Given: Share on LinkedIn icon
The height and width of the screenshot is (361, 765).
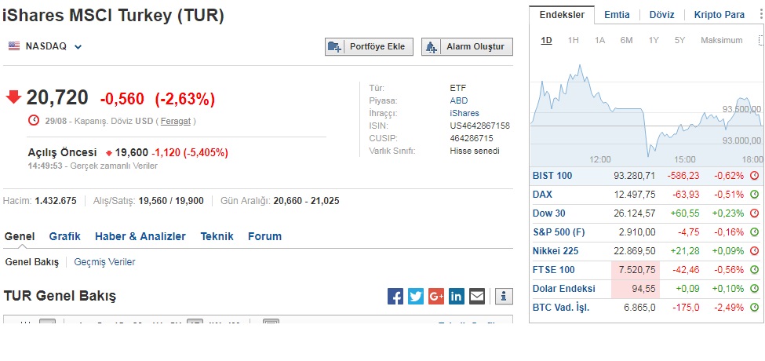Looking at the screenshot, I should [457, 296].
